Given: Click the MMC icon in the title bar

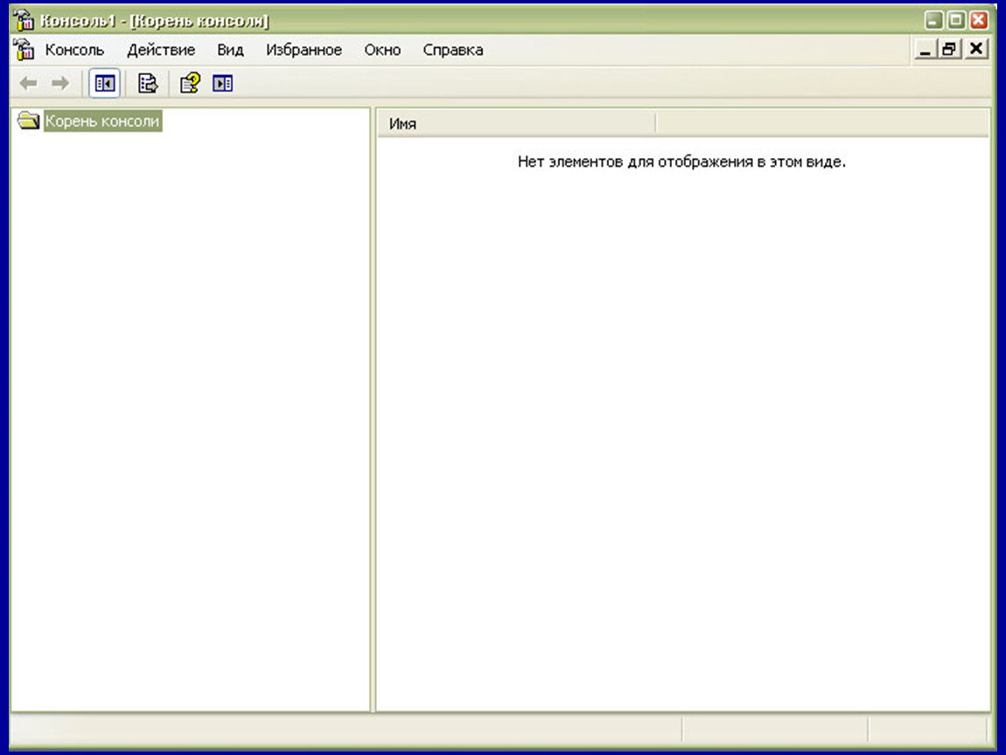Looking at the screenshot, I should (24, 20).
